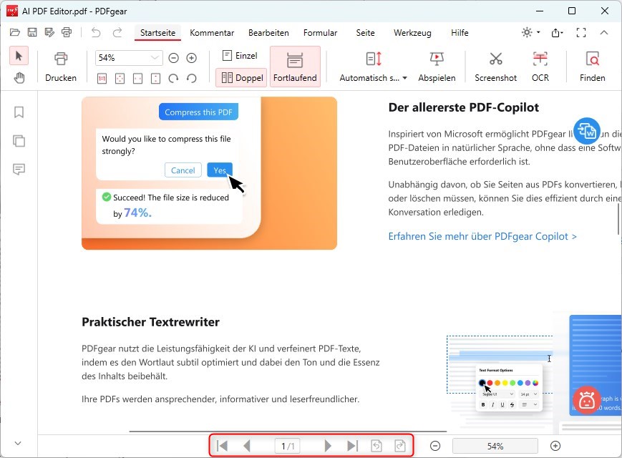This screenshot has width=622, height=458.
Task: Zoom out using the ribbon minus icon
Action: tap(173, 58)
